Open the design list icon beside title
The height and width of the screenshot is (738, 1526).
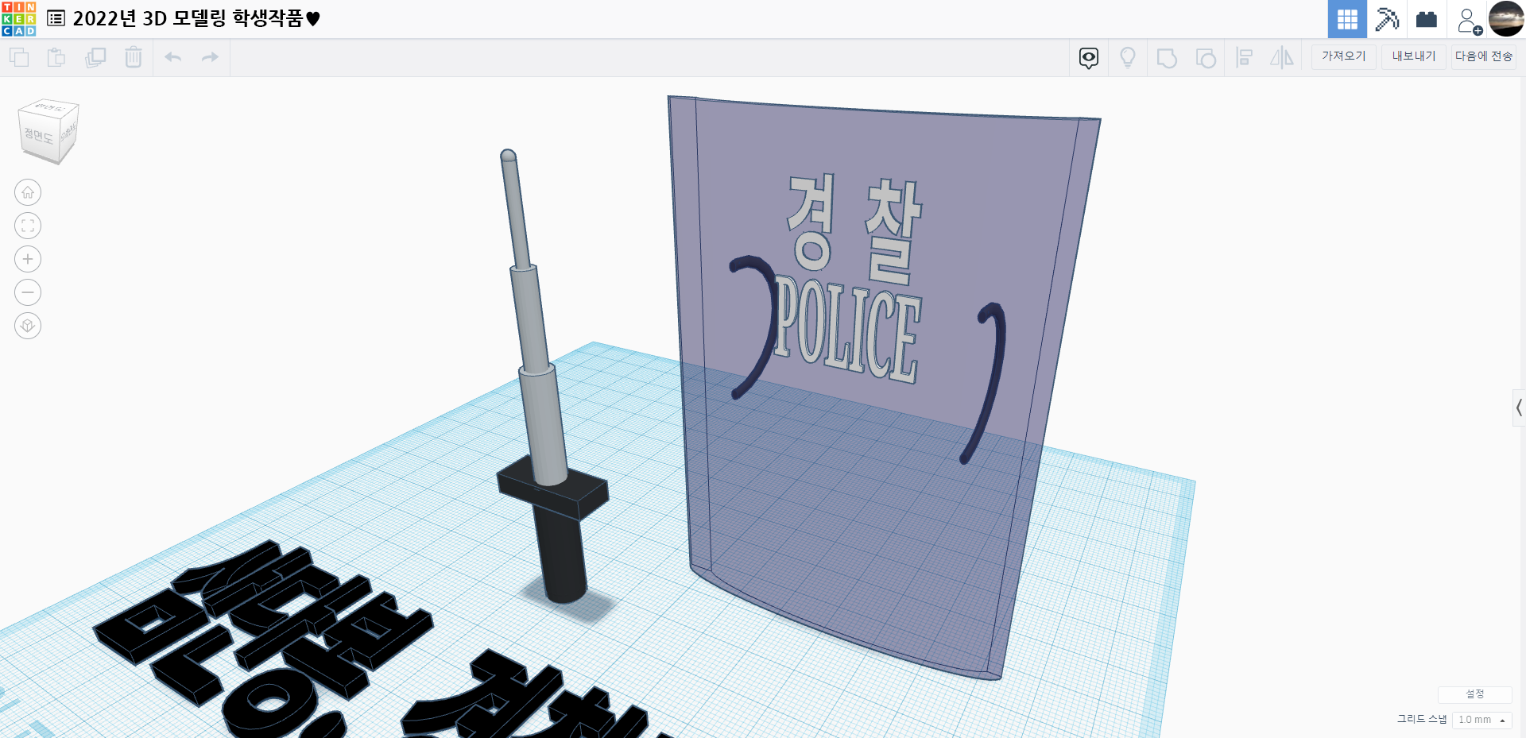pyautogui.click(x=56, y=18)
